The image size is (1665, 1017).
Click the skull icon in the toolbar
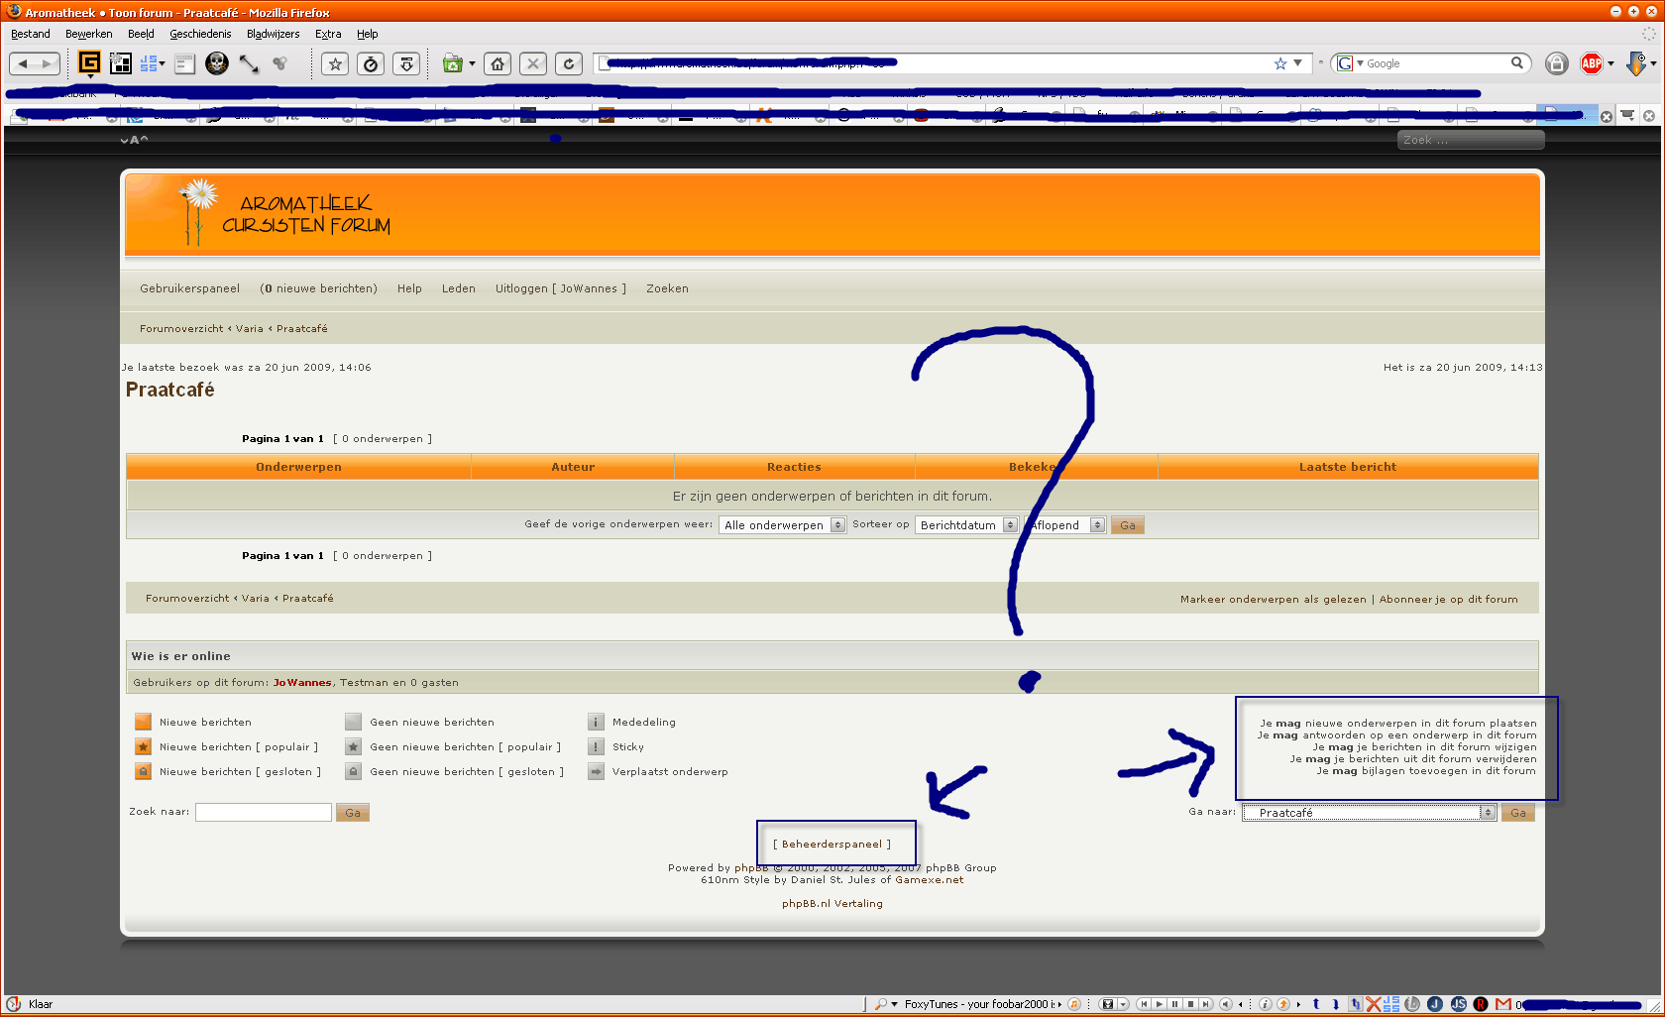[217, 63]
